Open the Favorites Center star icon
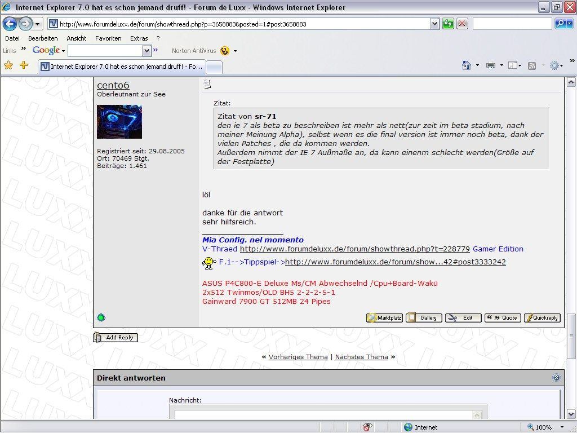577x433 pixels. [8, 65]
